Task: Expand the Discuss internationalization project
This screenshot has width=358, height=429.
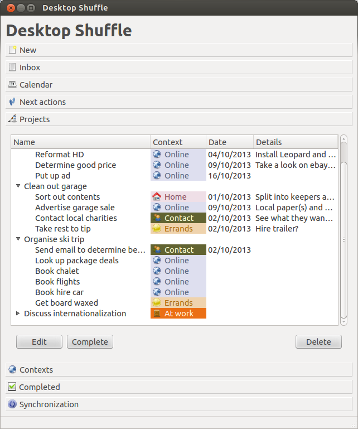Action: coord(18,314)
